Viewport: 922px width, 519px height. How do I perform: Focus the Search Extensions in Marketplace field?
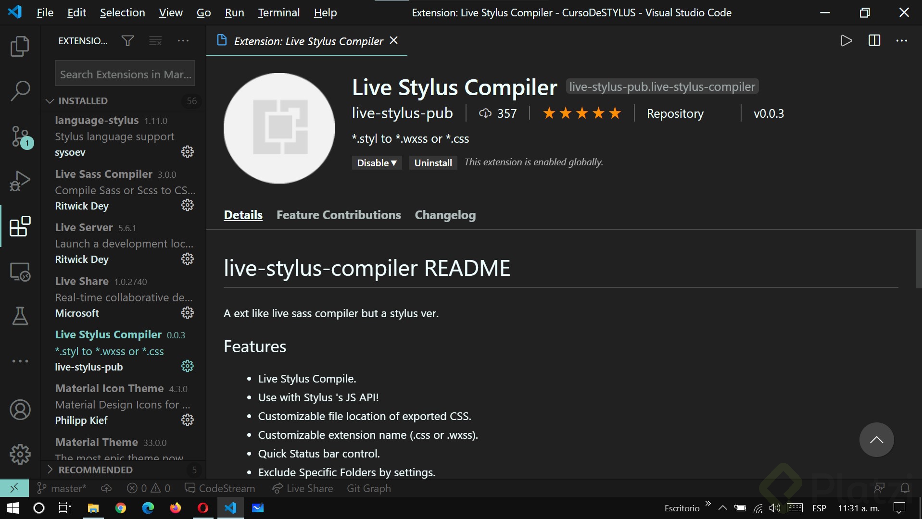click(x=125, y=74)
